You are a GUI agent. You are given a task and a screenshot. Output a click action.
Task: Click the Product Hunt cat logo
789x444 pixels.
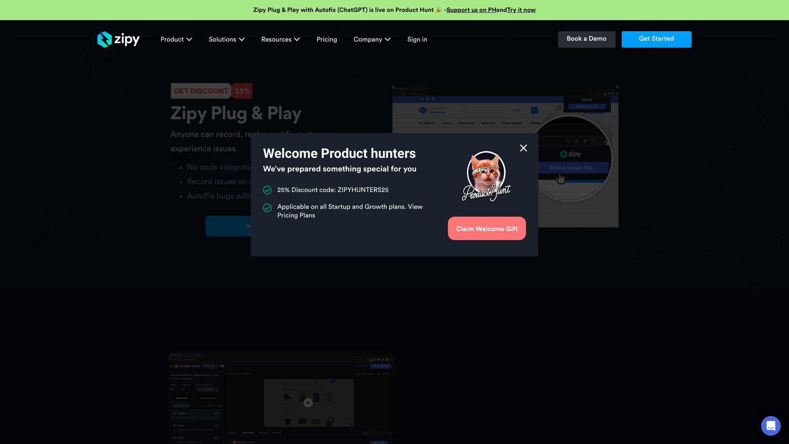coord(486,176)
